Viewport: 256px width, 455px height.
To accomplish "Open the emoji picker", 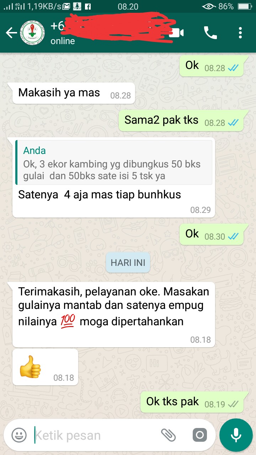I will tap(19, 435).
